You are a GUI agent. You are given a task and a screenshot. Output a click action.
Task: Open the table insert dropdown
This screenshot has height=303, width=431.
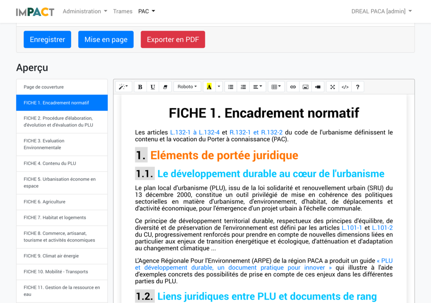276,87
